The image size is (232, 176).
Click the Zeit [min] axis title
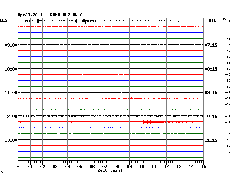pyautogui.click(x=110, y=170)
